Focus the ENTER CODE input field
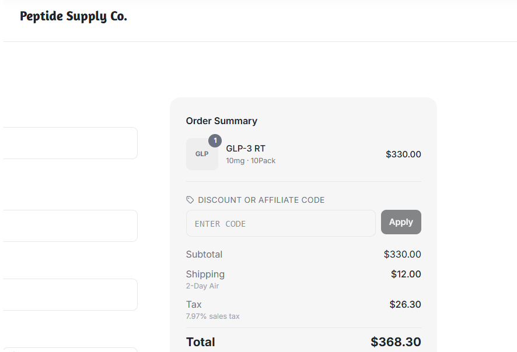This screenshot has height=352, width=517. pyautogui.click(x=281, y=223)
